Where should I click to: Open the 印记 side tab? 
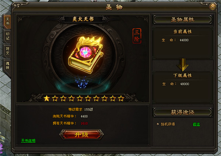(7, 36)
